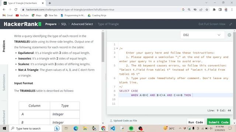Reload the page
Viewport: 236px width, 132px height.
coord(16,10)
